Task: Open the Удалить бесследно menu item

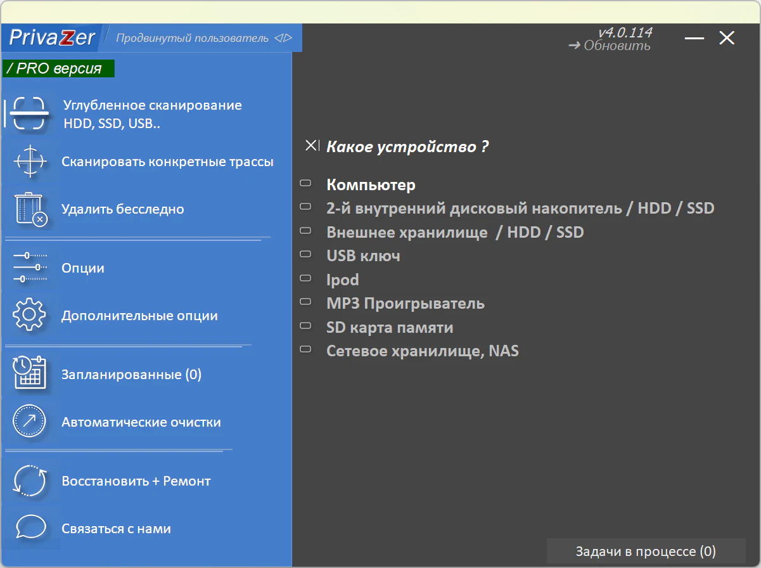Action: [x=122, y=209]
